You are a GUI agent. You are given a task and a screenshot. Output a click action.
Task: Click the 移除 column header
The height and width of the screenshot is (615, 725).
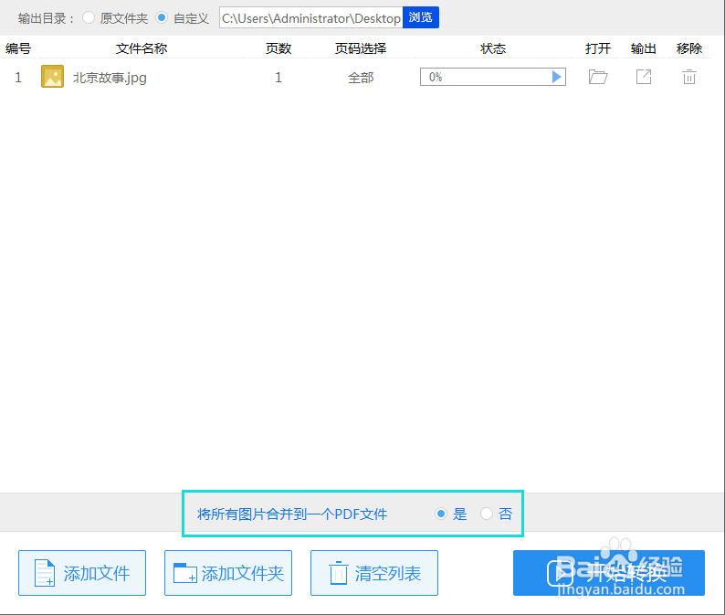pyautogui.click(x=689, y=48)
